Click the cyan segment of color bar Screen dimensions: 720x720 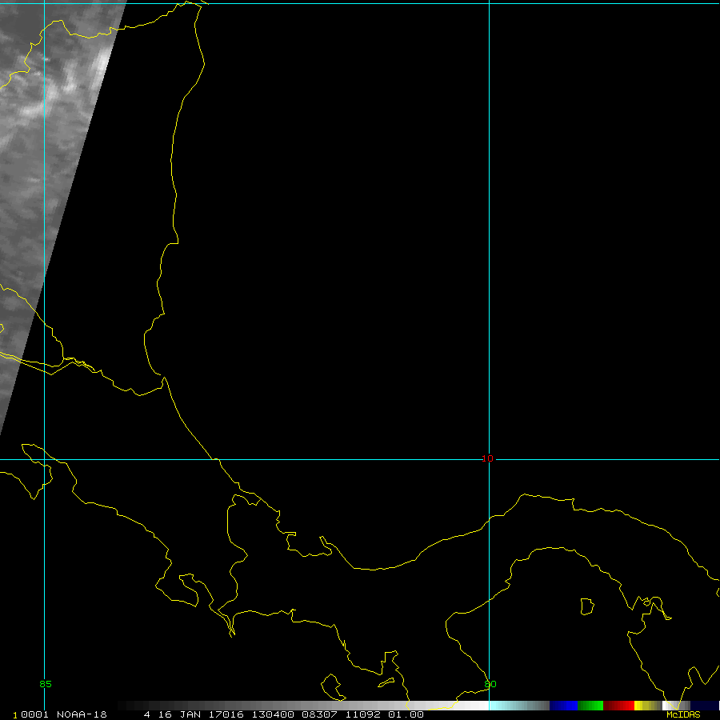tap(518, 706)
